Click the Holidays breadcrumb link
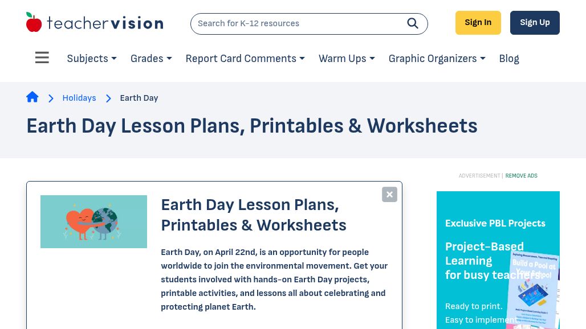 coord(79,98)
